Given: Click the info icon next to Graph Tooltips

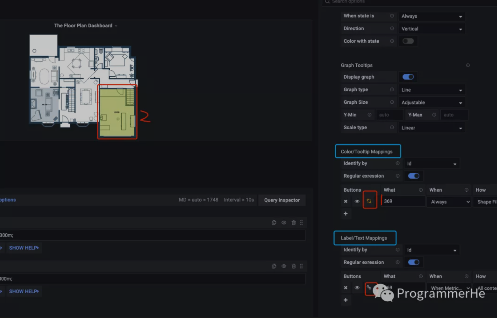Looking at the screenshot, I should [468, 65].
